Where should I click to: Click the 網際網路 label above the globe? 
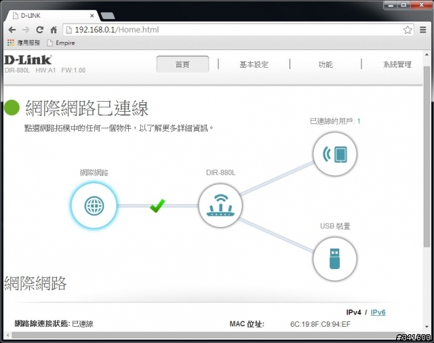94,173
